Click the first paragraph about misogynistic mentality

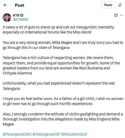tap(58, 30)
